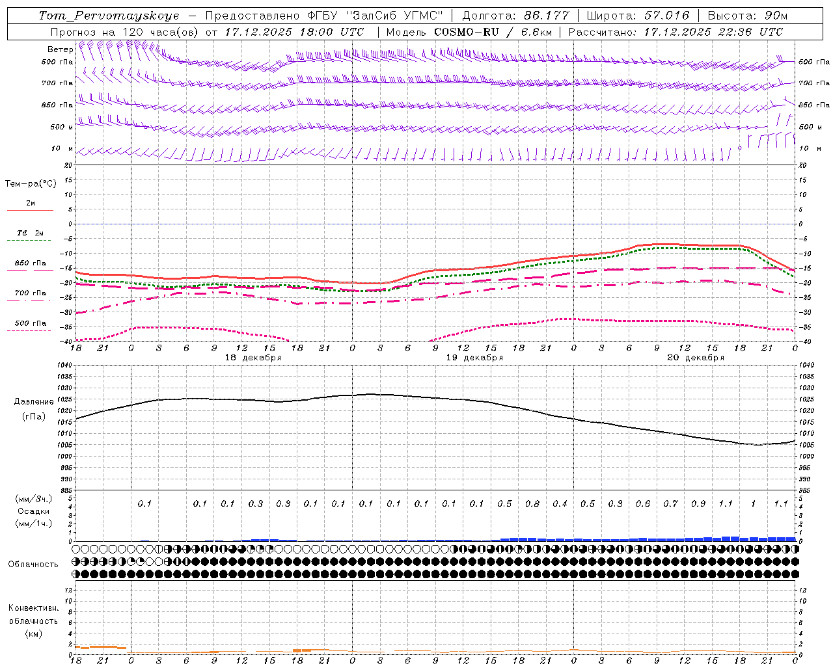Click the 'Осадки' precipitation label
The width and height of the screenshot is (833, 666).
coord(34,511)
